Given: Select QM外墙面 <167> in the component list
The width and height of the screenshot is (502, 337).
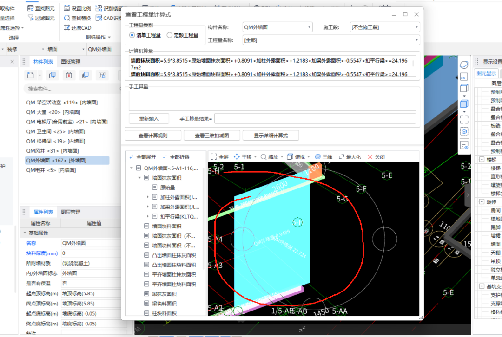Looking at the screenshot, I should tap(67, 160).
